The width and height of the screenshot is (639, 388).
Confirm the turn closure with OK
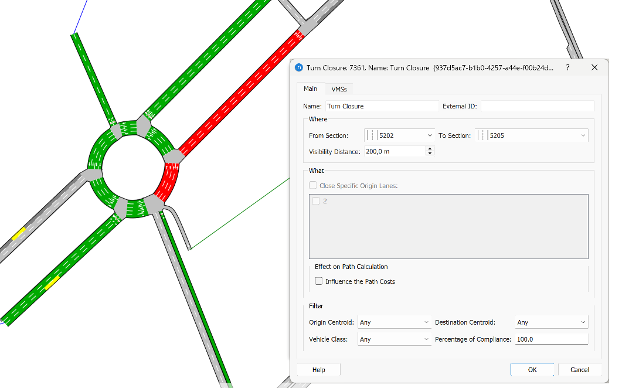(x=532, y=369)
